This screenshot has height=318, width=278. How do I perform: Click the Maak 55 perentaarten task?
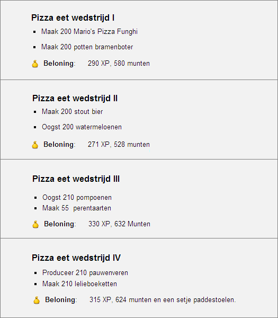77,208
